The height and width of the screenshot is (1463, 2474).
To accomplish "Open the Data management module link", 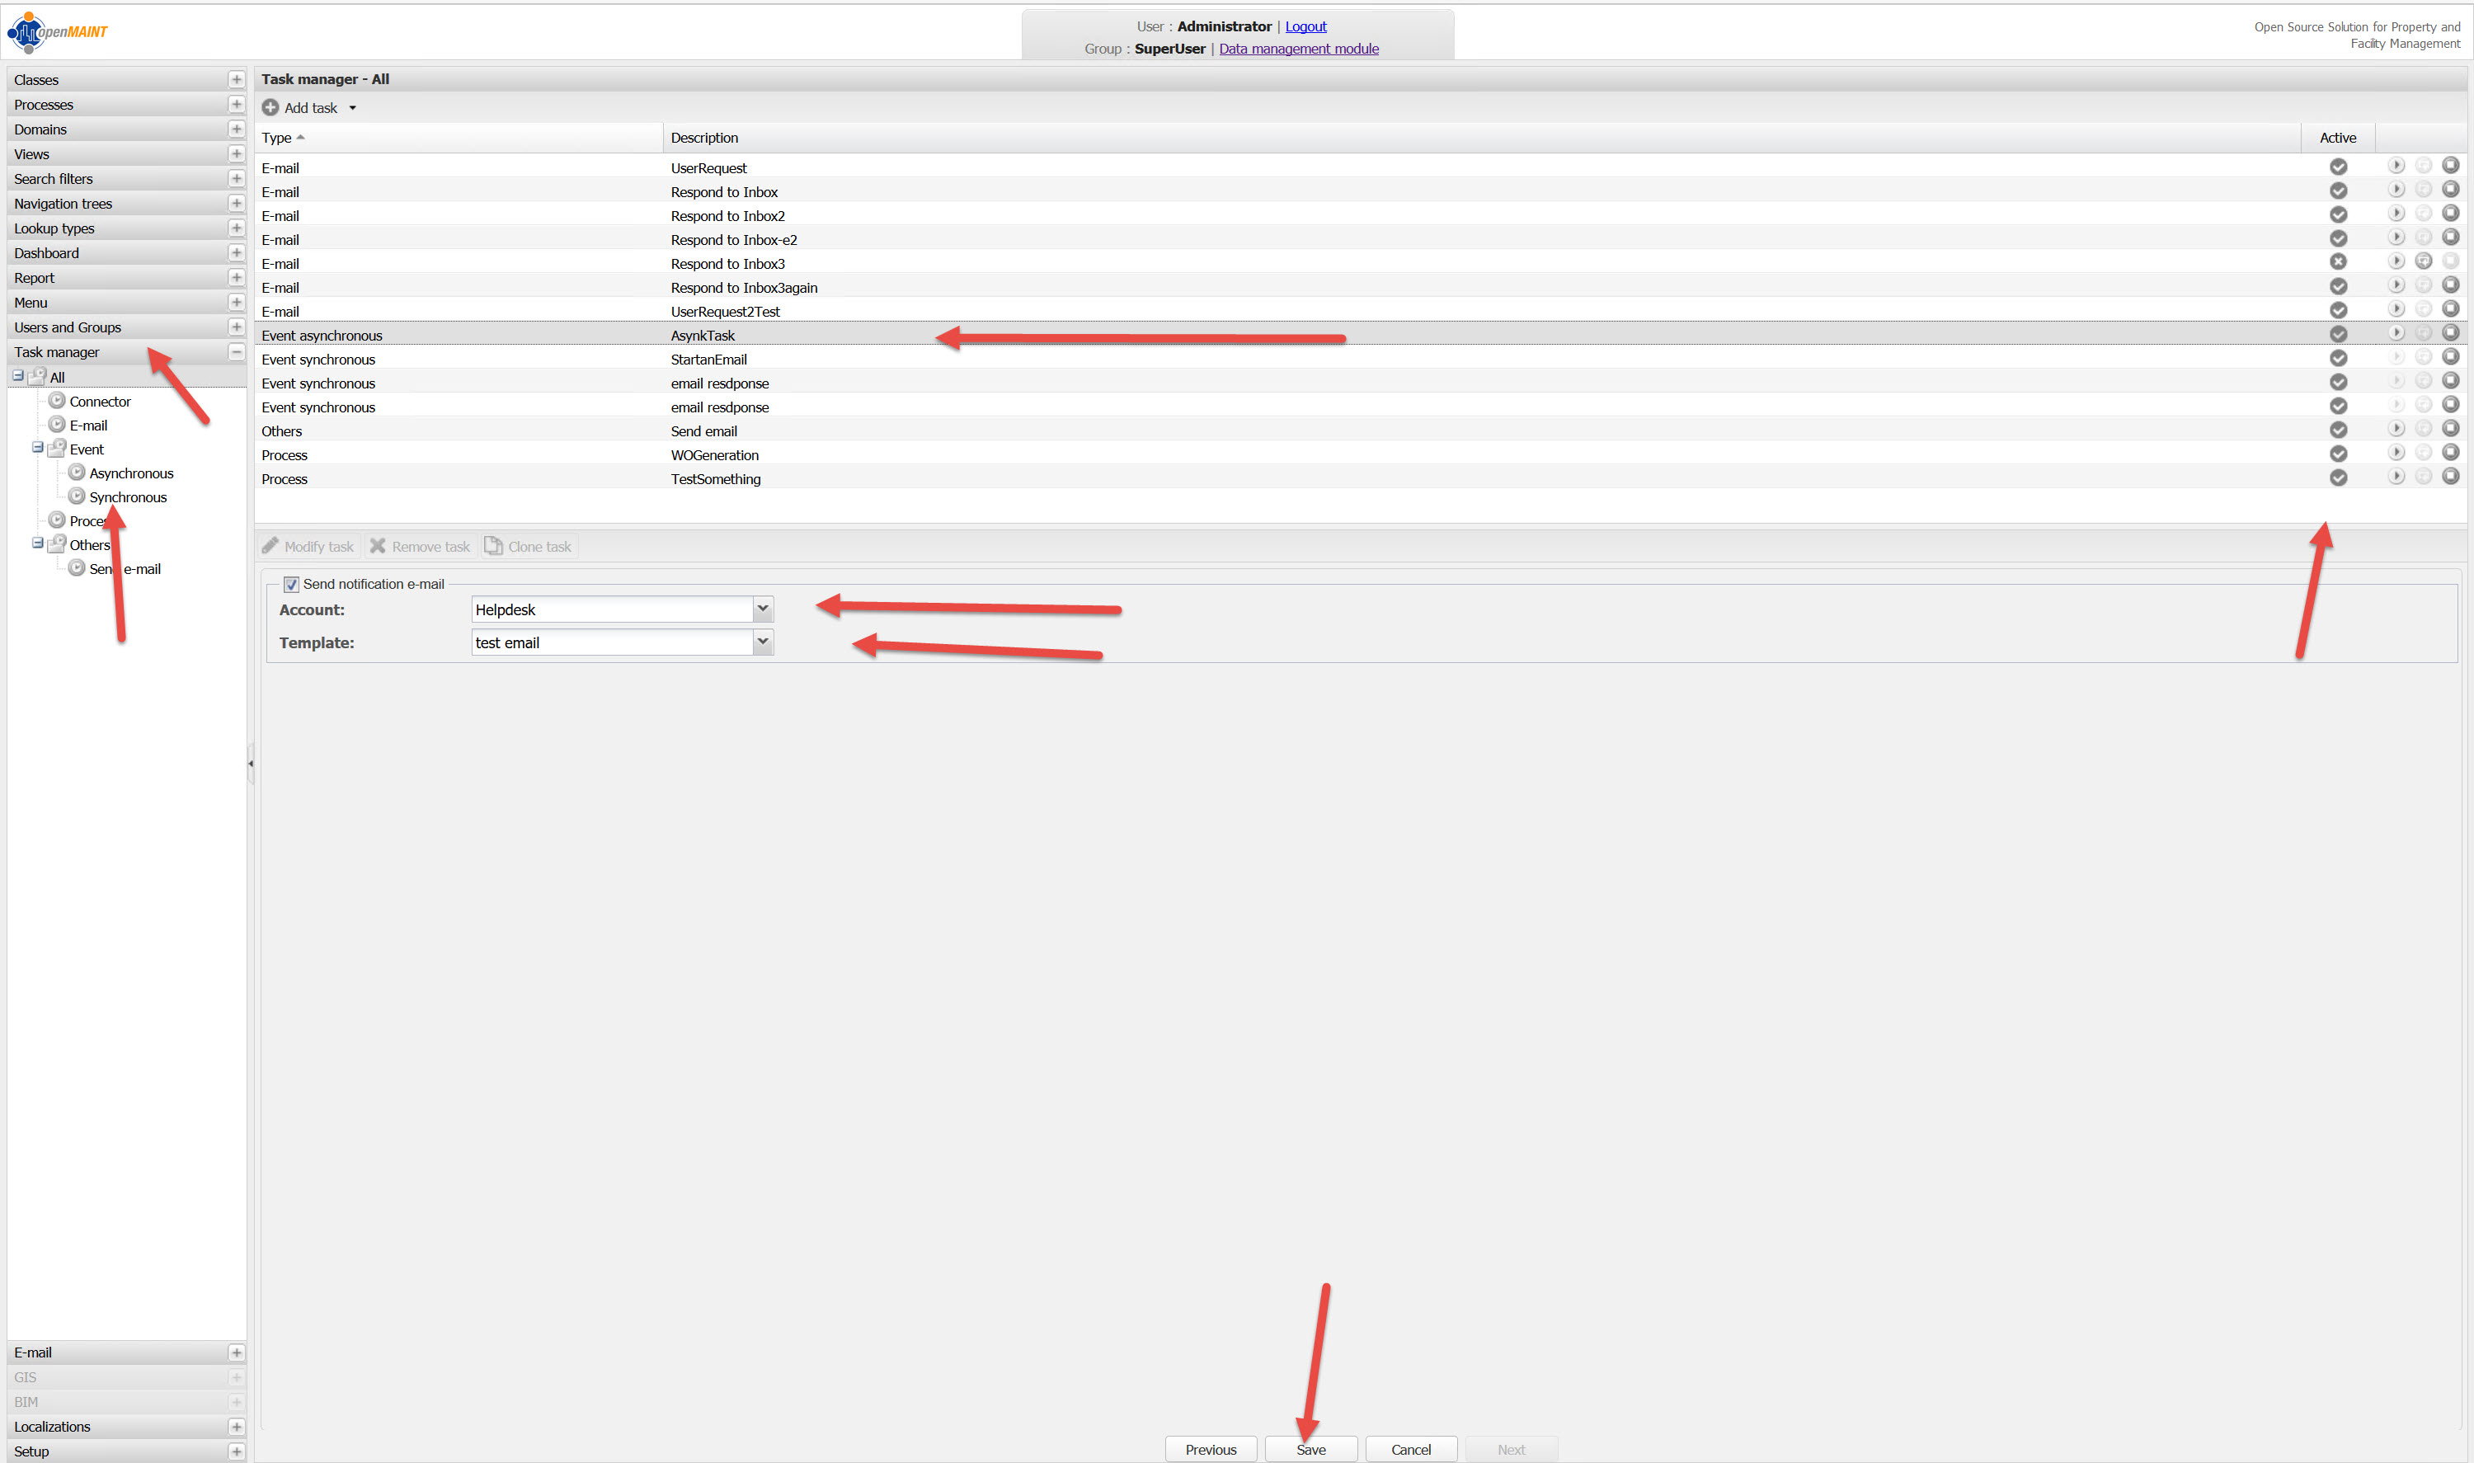I will tap(1298, 49).
